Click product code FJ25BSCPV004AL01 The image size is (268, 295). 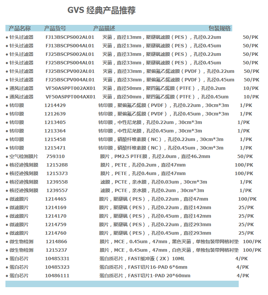70,80
